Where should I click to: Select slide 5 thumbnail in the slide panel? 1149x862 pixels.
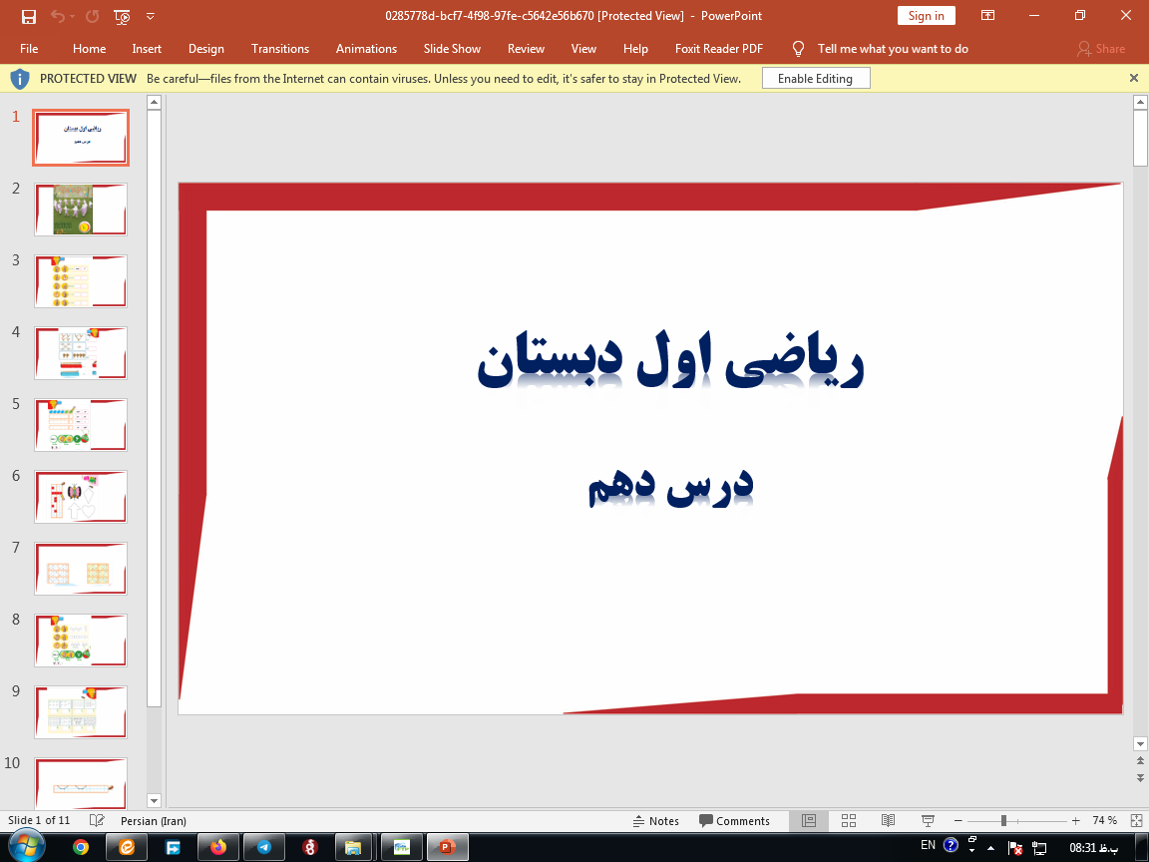pos(80,425)
